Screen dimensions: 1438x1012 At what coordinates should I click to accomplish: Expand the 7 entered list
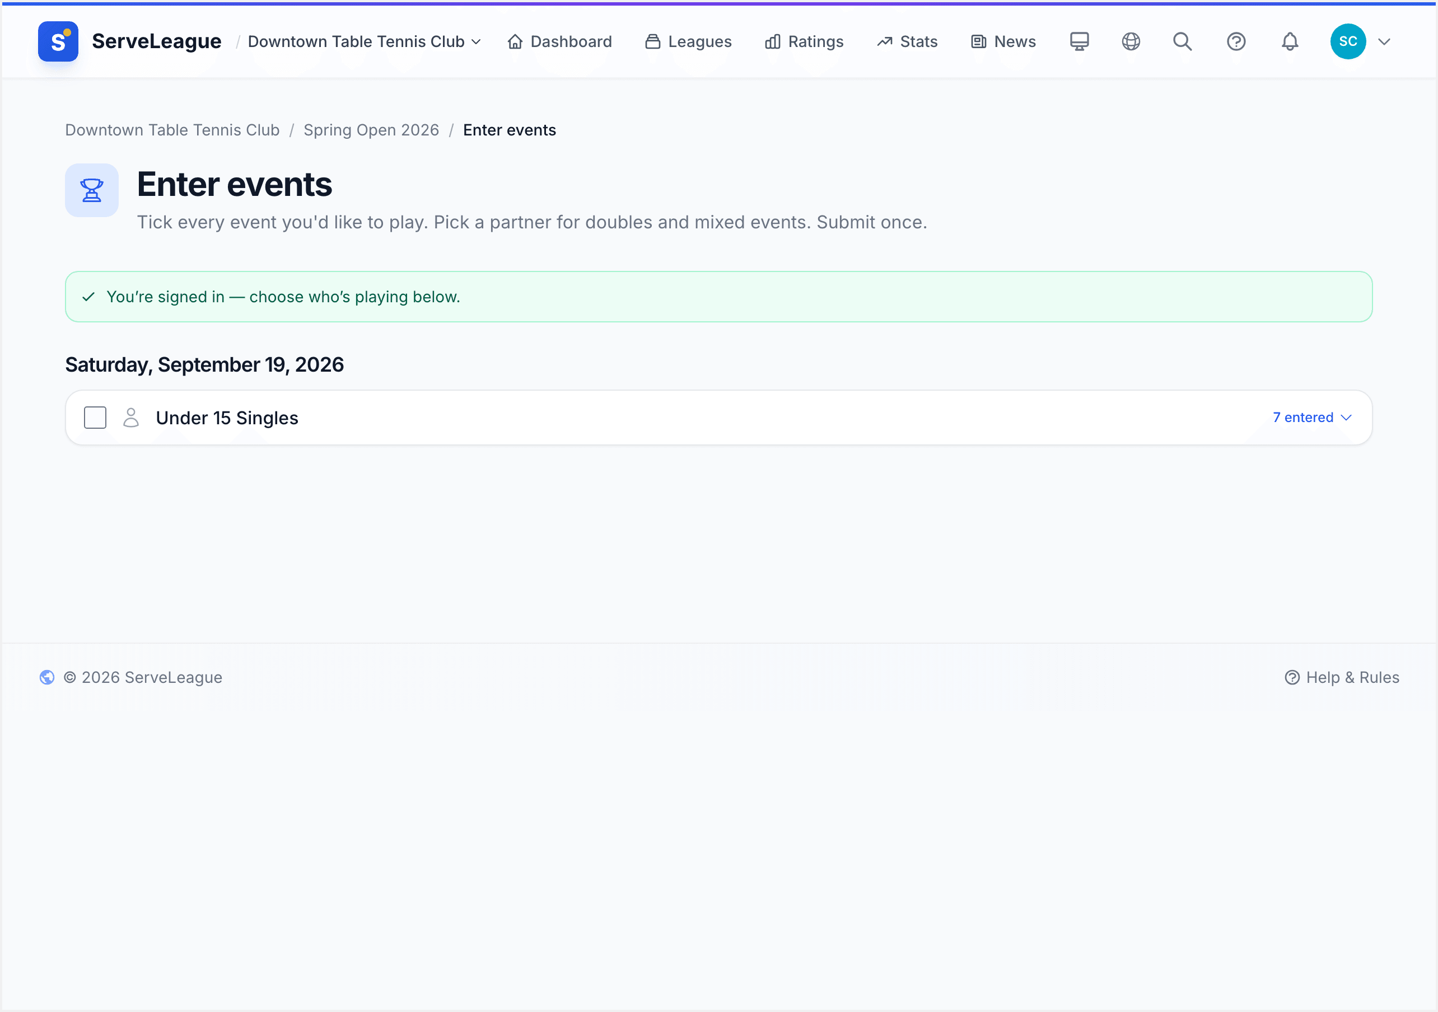point(1312,418)
